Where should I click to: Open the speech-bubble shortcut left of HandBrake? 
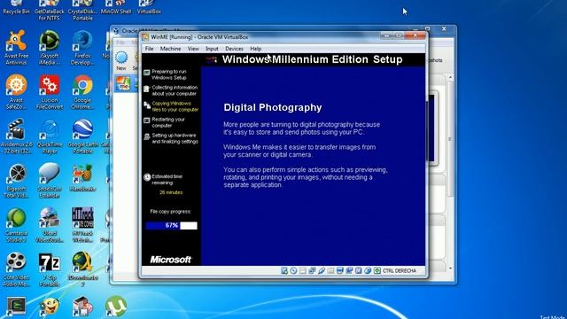coord(50,181)
